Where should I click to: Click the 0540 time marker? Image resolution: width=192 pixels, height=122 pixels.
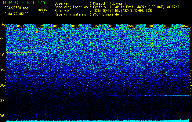(x=186, y=26)
